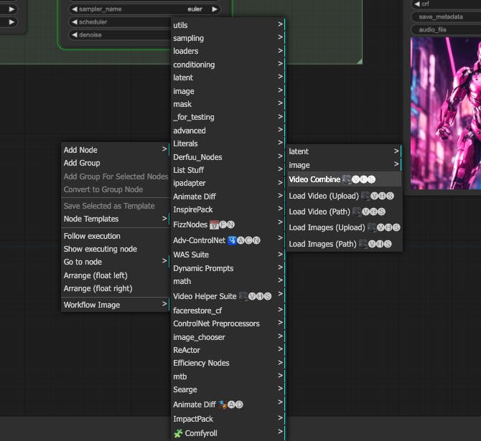Open the Adv-ControlNet submenu
The height and width of the screenshot is (441, 481).
point(228,240)
